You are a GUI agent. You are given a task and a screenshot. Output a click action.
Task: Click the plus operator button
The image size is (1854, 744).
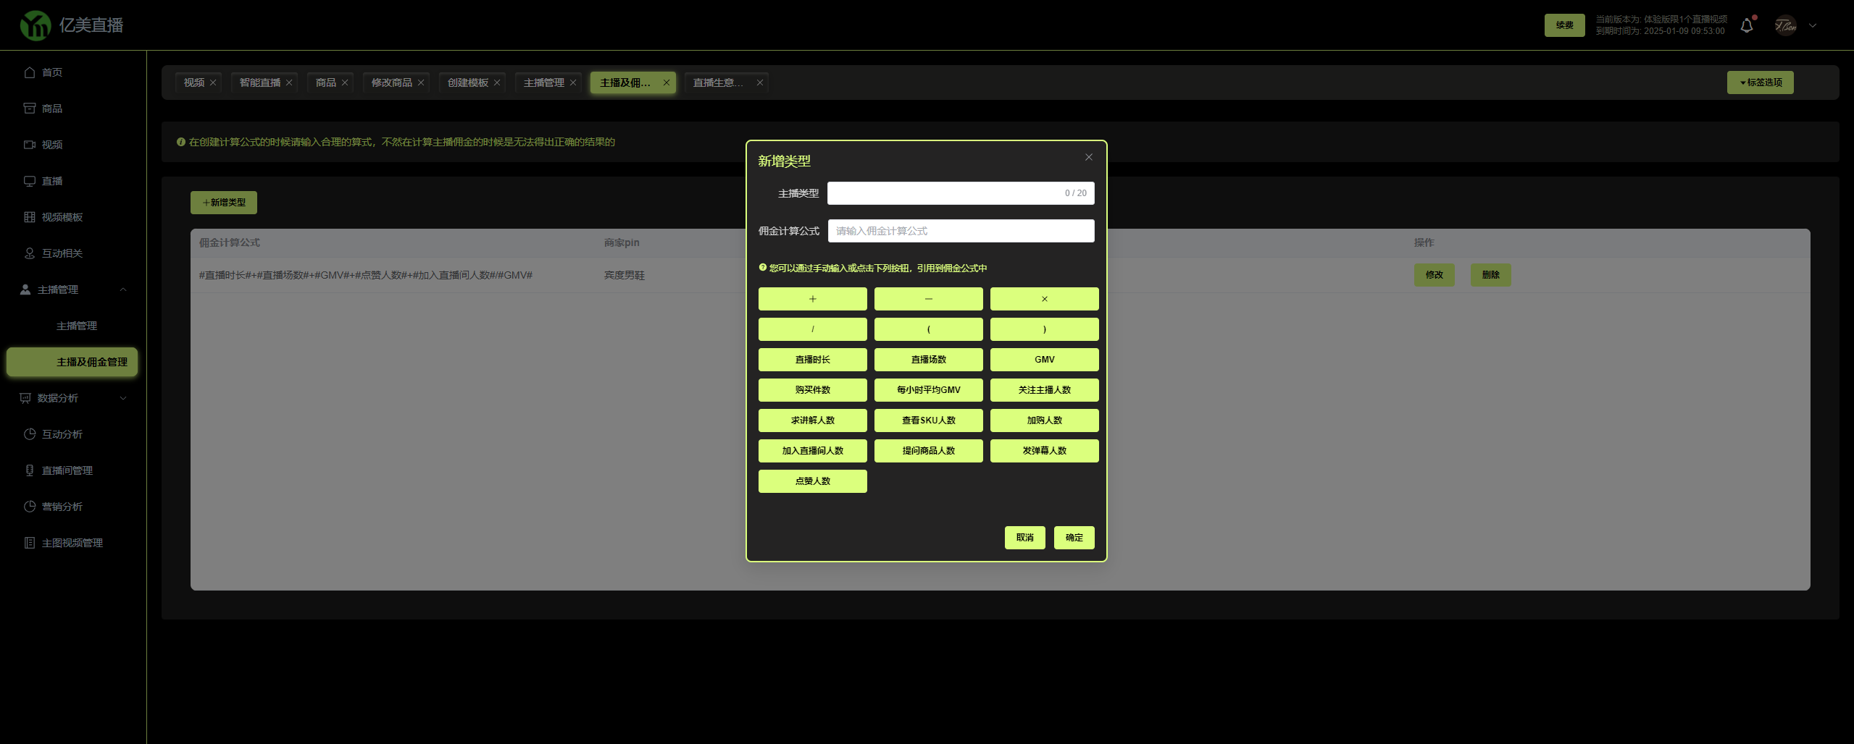(x=812, y=299)
